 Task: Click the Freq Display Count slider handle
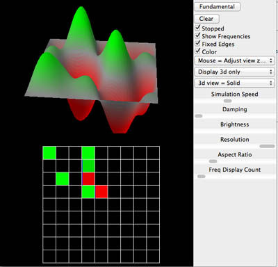[202, 177]
